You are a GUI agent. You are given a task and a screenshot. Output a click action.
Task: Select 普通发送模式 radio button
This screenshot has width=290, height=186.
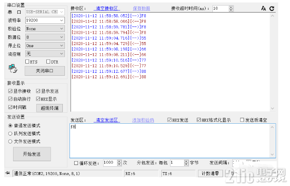tap(11, 125)
